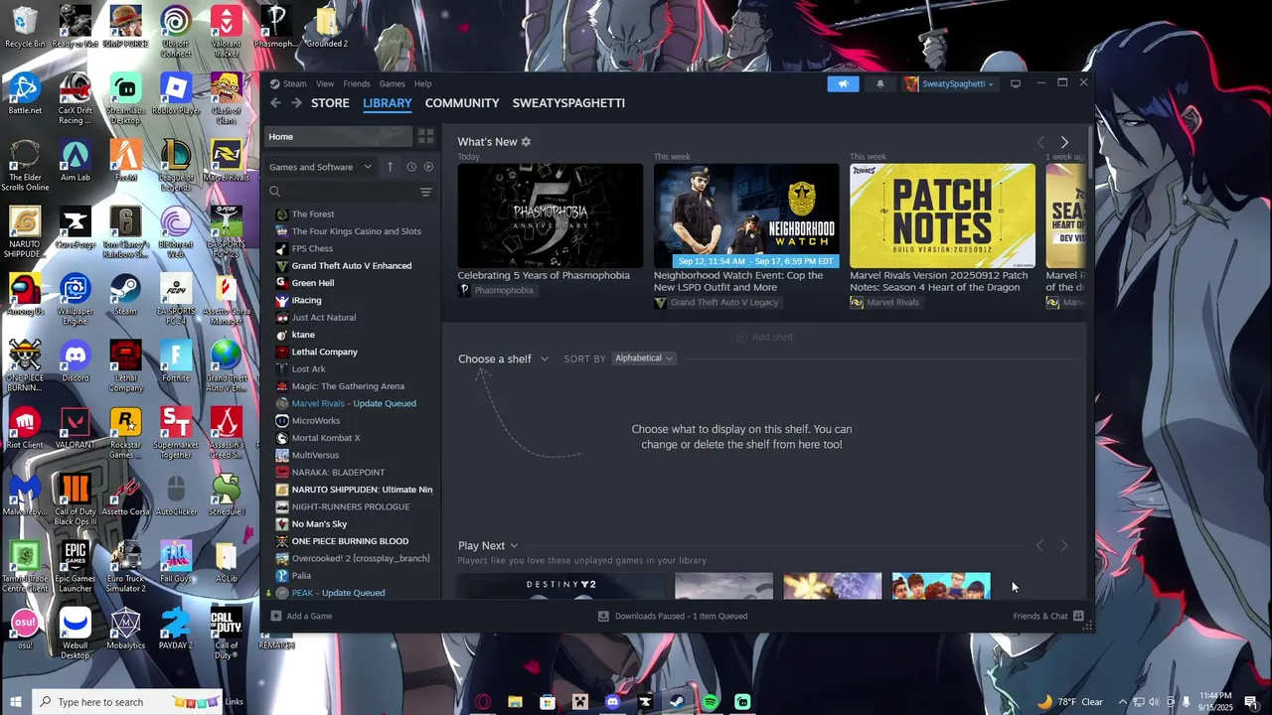Expand the Choose a shelf dropdown

click(x=503, y=358)
